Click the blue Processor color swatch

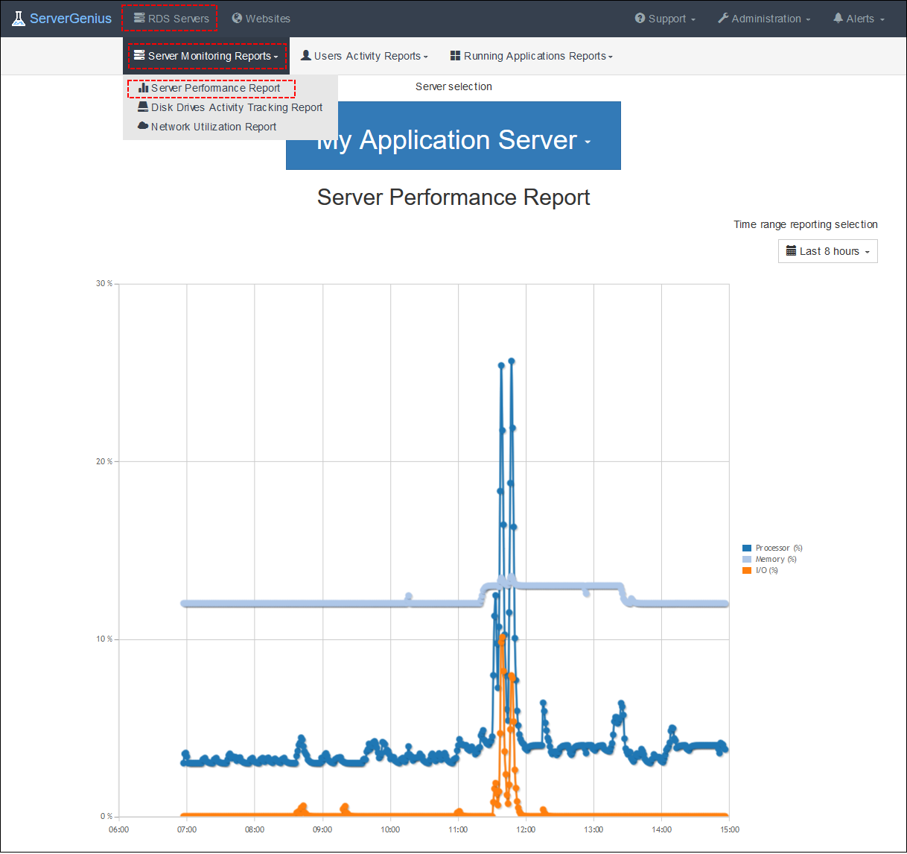coord(745,548)
